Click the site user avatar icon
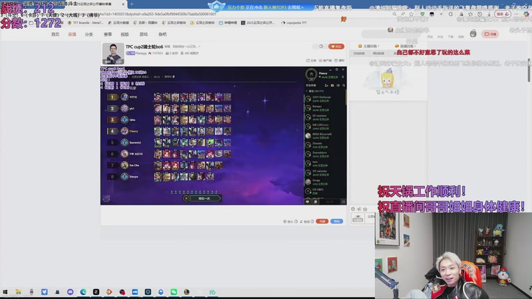Viewport: 532px width, 299px height. (473, 34)
